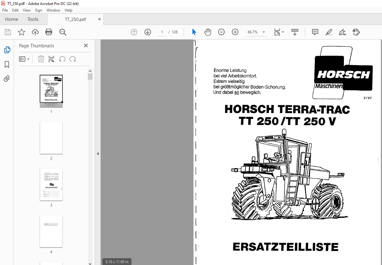Select page 3 thumbnail
This screenshot has width=382, height=265.
(51, 184)
